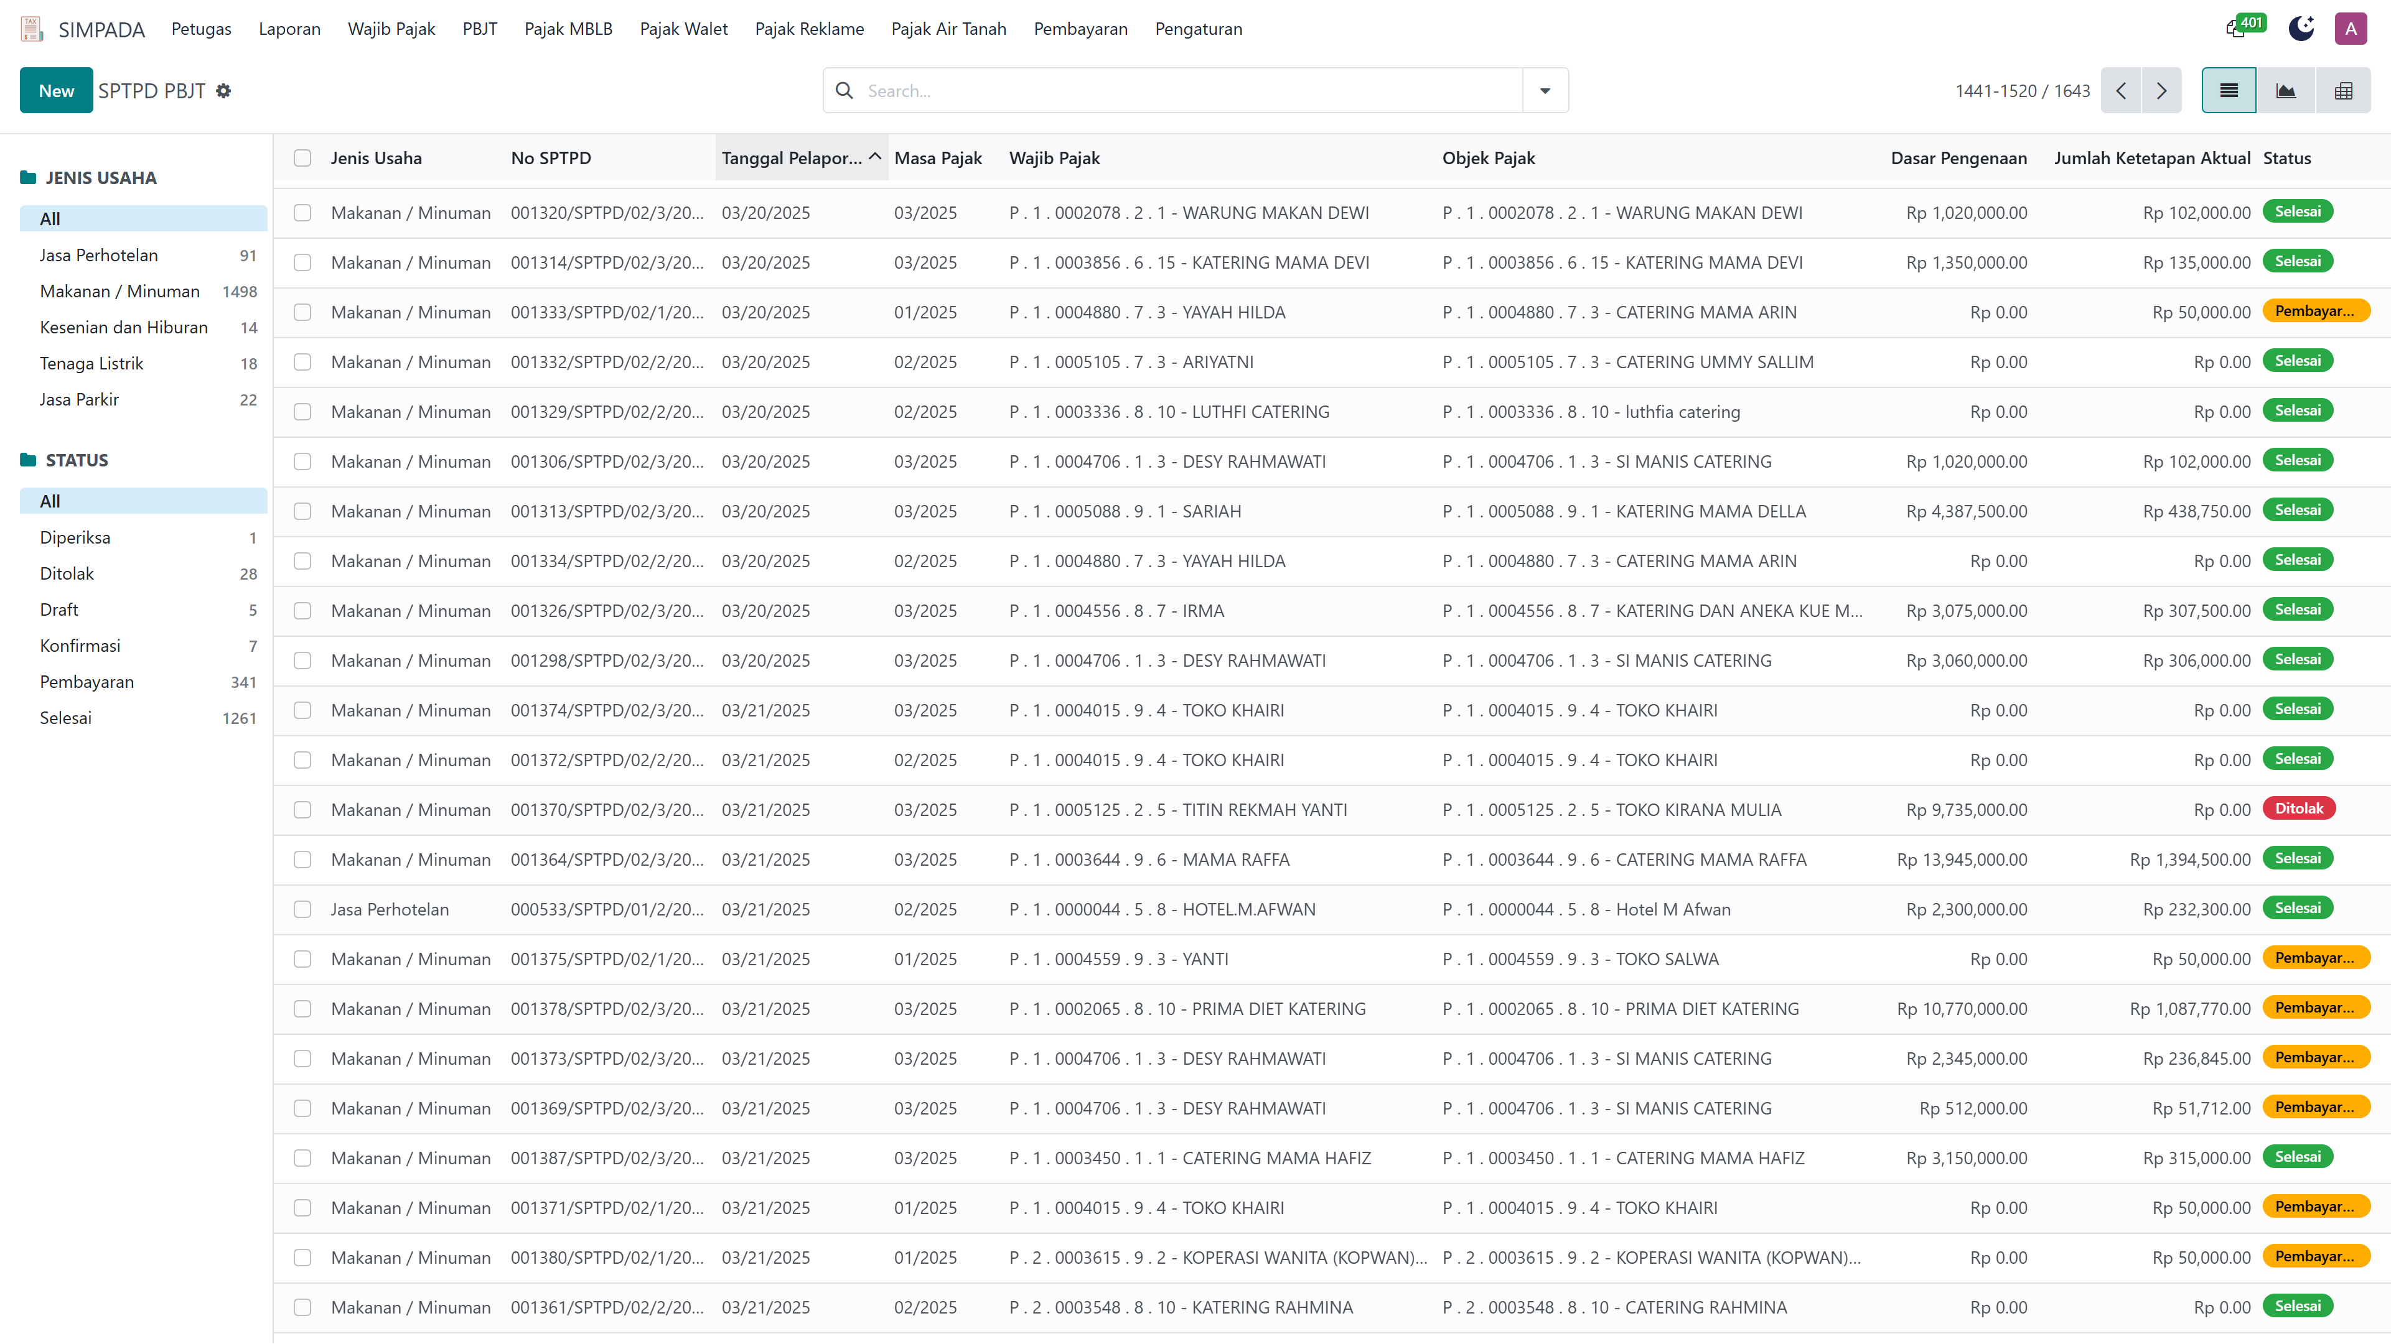This screenshot has width=2391, height=1344.
Task: Open the Laporan menu
Action: coord(289,29)
